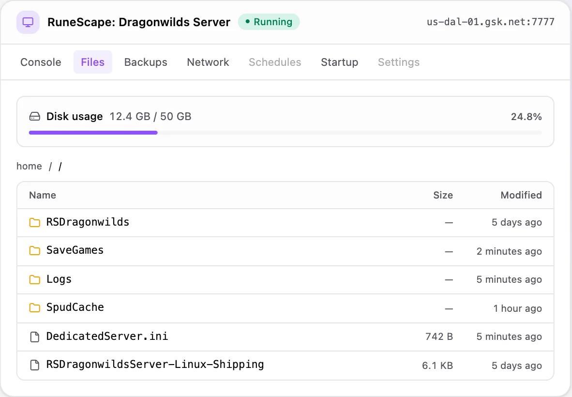Click the Name column header
Image resolution: width=572 pixels, height=397 pixels.
[43, 195]
